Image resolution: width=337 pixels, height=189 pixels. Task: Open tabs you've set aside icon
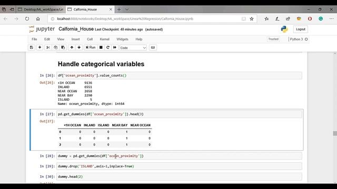(4, 9)
